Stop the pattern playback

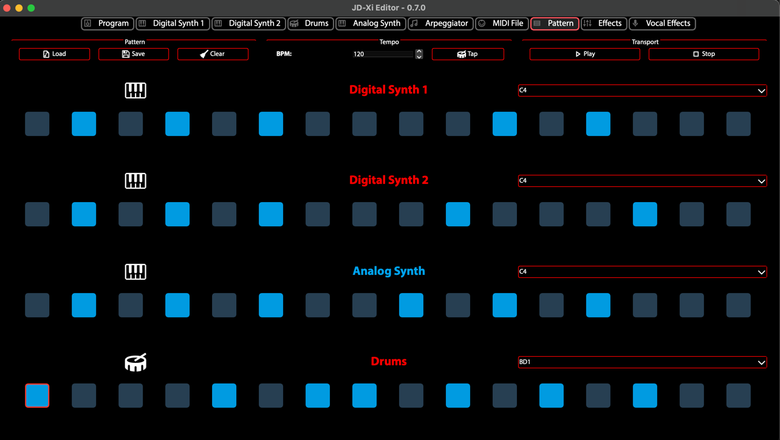pos(703,54)
